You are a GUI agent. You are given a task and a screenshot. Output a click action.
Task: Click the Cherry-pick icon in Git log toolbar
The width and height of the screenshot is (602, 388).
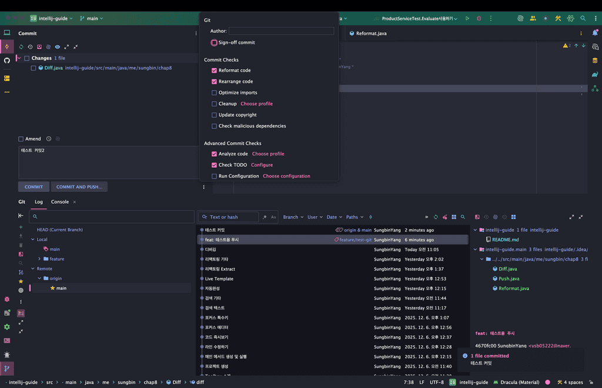pyautogui.click(x=444, y=217)
